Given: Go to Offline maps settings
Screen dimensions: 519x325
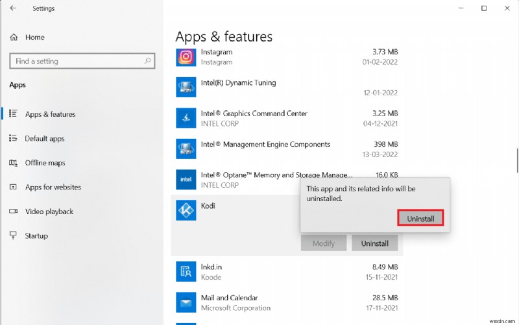Looking at the screenshot, I should [45, 163].
